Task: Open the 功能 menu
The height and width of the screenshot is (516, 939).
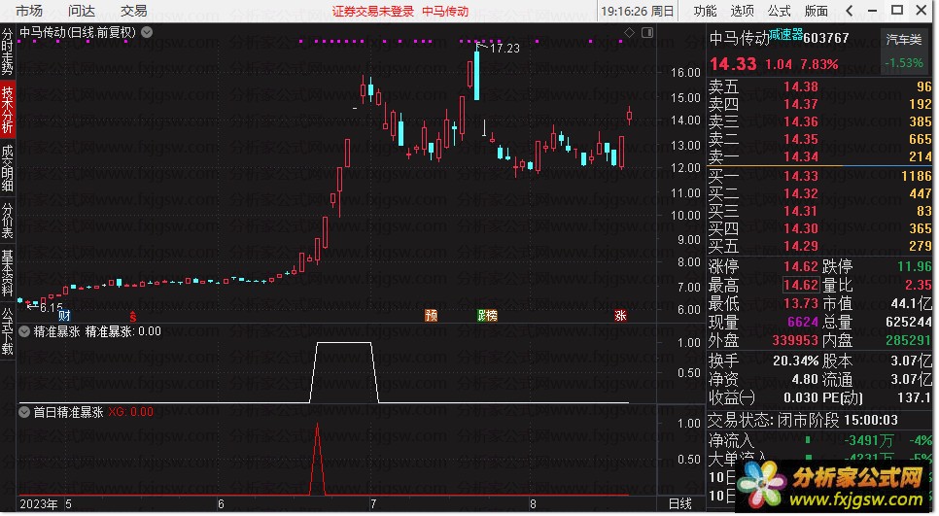Action: pos(705,11)
